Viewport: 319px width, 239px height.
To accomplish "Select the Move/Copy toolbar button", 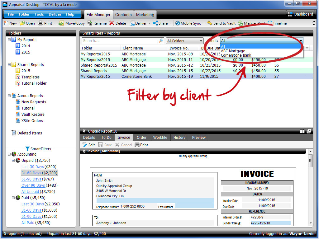I will pos(72,23).
